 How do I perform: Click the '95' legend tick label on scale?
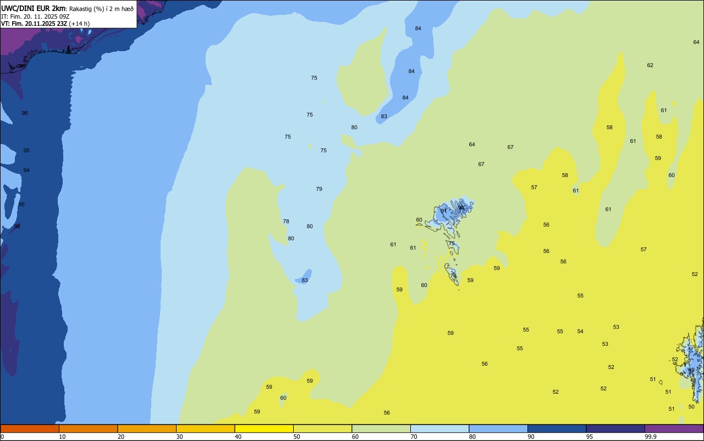click(x=590, y=437)
